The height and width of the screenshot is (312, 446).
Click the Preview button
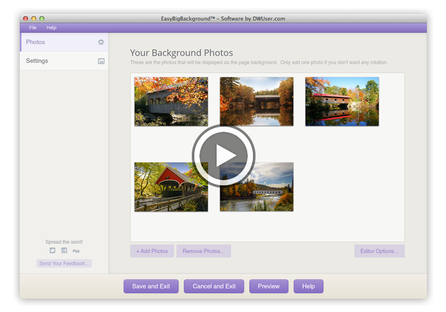tap(268, 287)
